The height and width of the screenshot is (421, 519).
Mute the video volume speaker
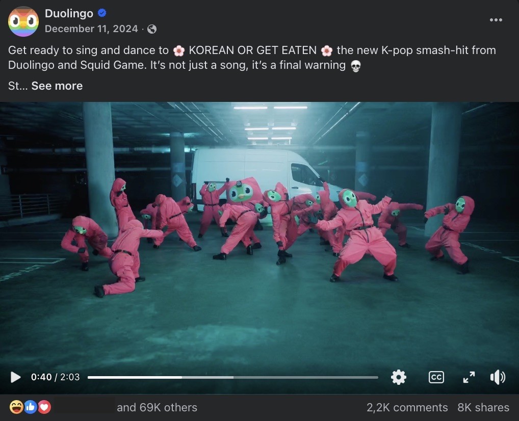click(498, 377)
